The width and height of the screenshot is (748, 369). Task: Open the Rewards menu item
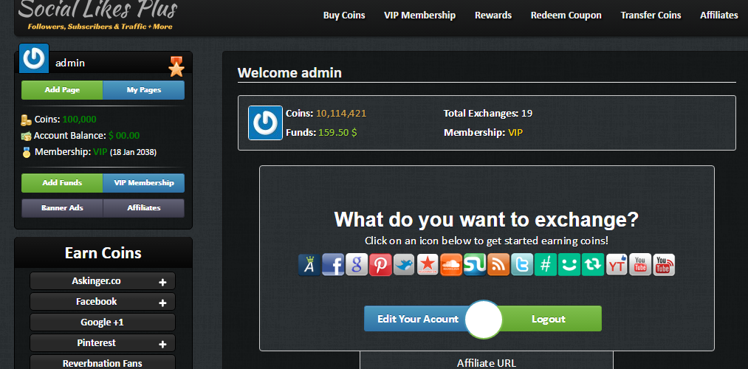click(x=493, y=15)
